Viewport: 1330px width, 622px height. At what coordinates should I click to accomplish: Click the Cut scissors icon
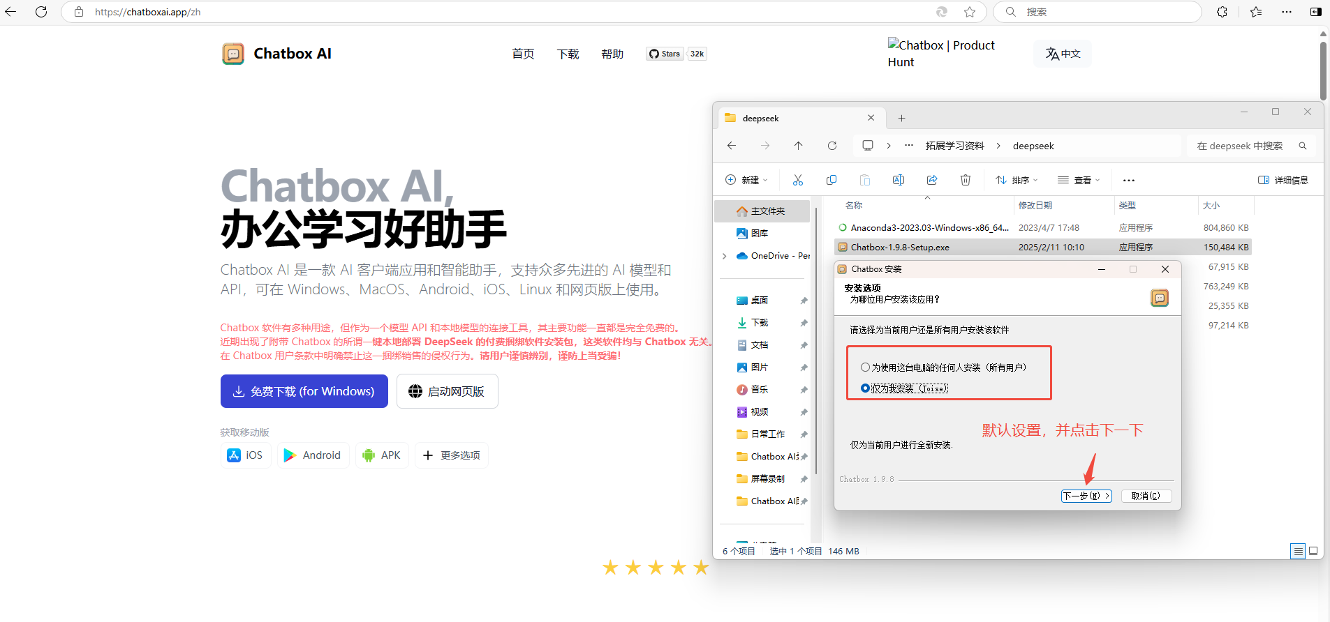pyautogui.click(x=798, y=180)
